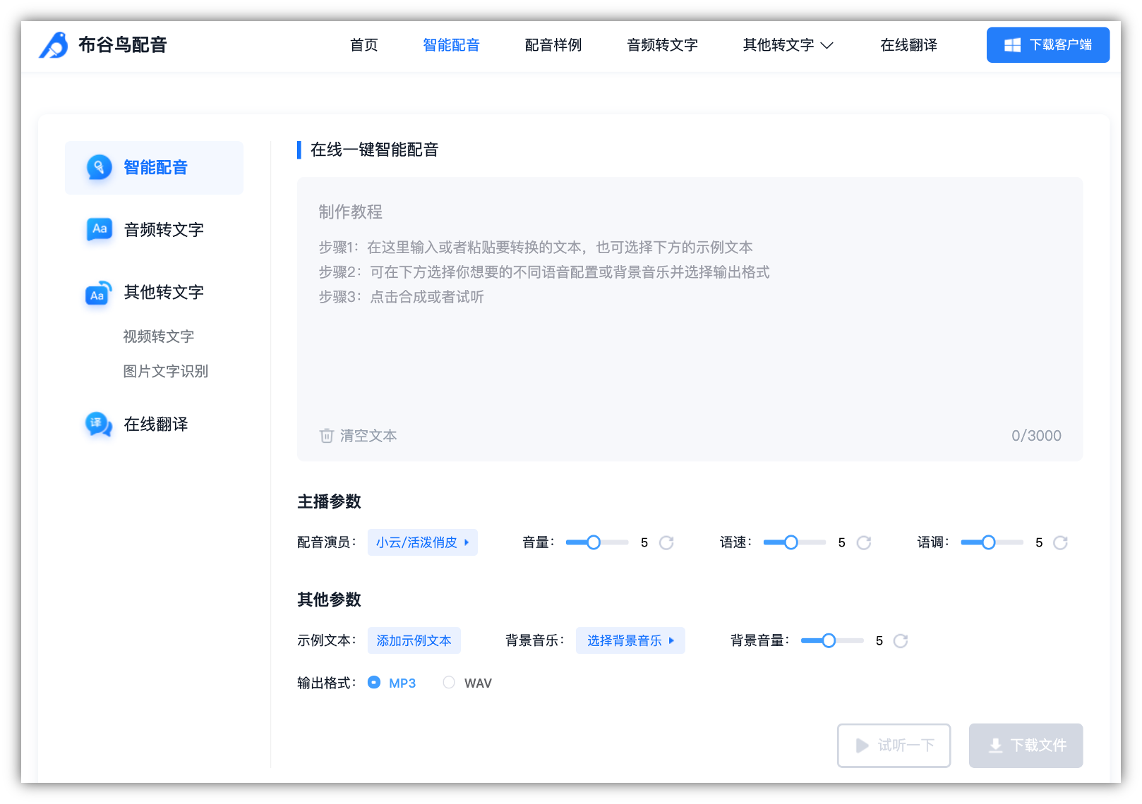Viewport: 1142px width, 804px height.
Task: Reset 语调 with its refresh icon
Action: pyautogui.click(x=1060, y=542)
